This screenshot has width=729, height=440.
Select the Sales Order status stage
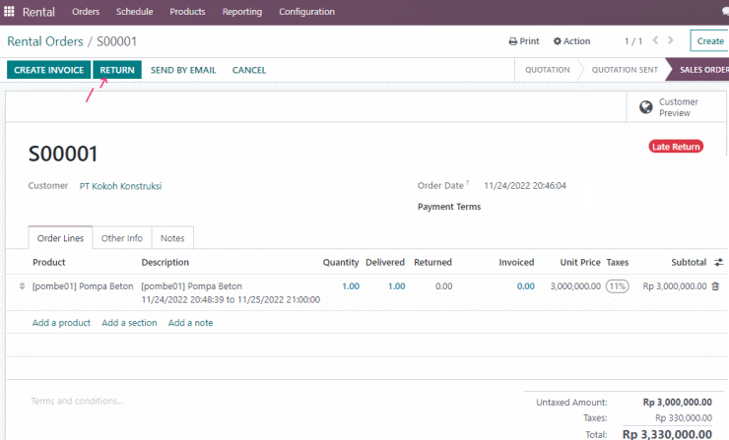703,70
